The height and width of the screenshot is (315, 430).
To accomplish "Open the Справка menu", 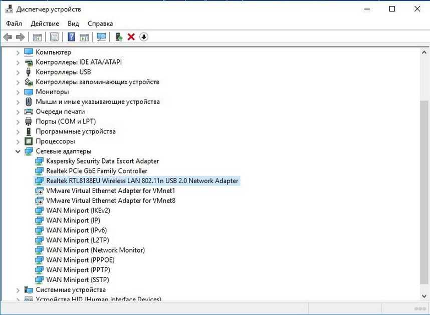I will click(x=100, y=23).
